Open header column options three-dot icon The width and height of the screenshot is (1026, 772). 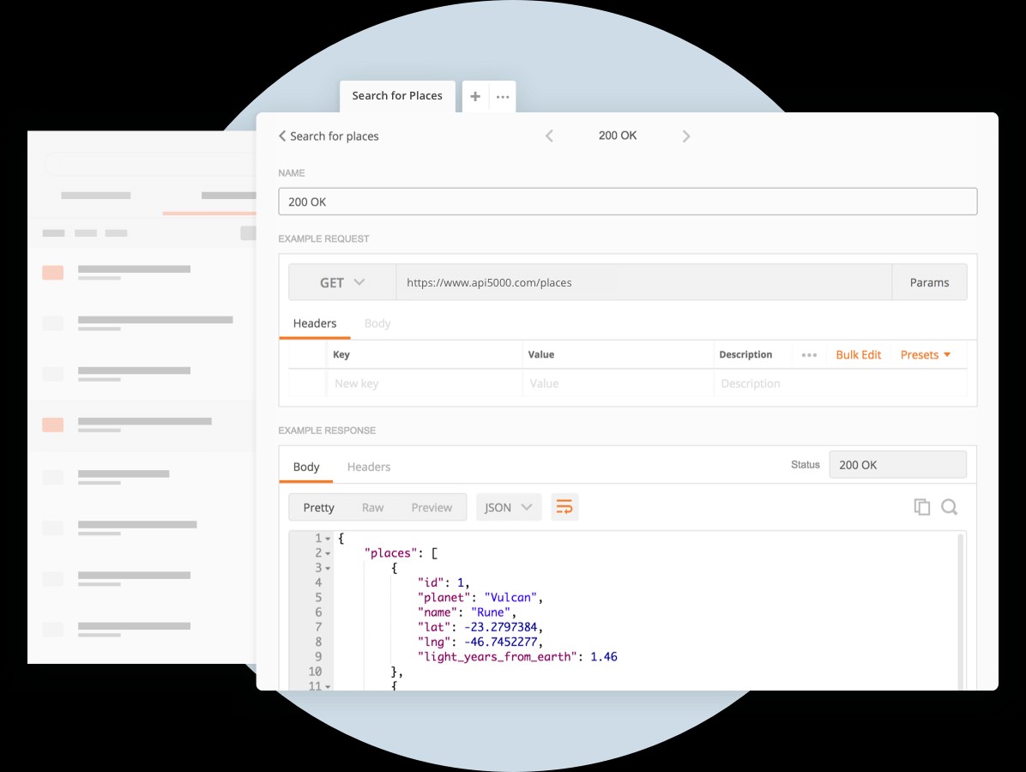[x=809, y=355]
